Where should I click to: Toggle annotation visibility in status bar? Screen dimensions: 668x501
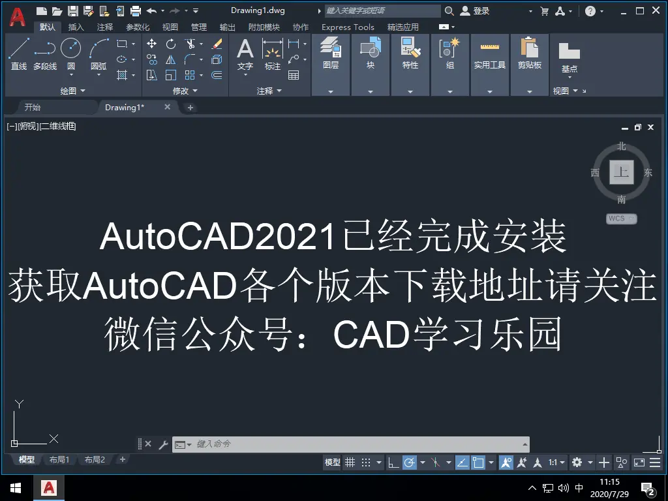point(506,463)
